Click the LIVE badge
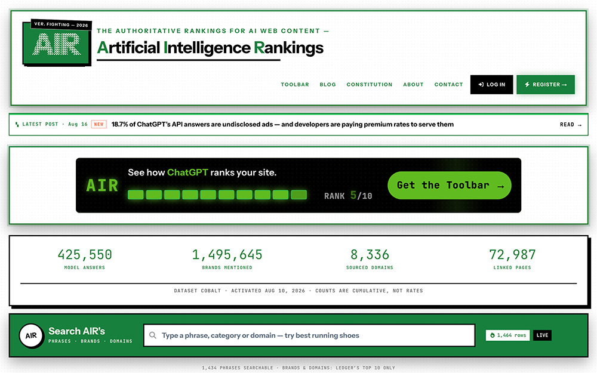Screen dimensions: 597x373 tap(542, 335)
